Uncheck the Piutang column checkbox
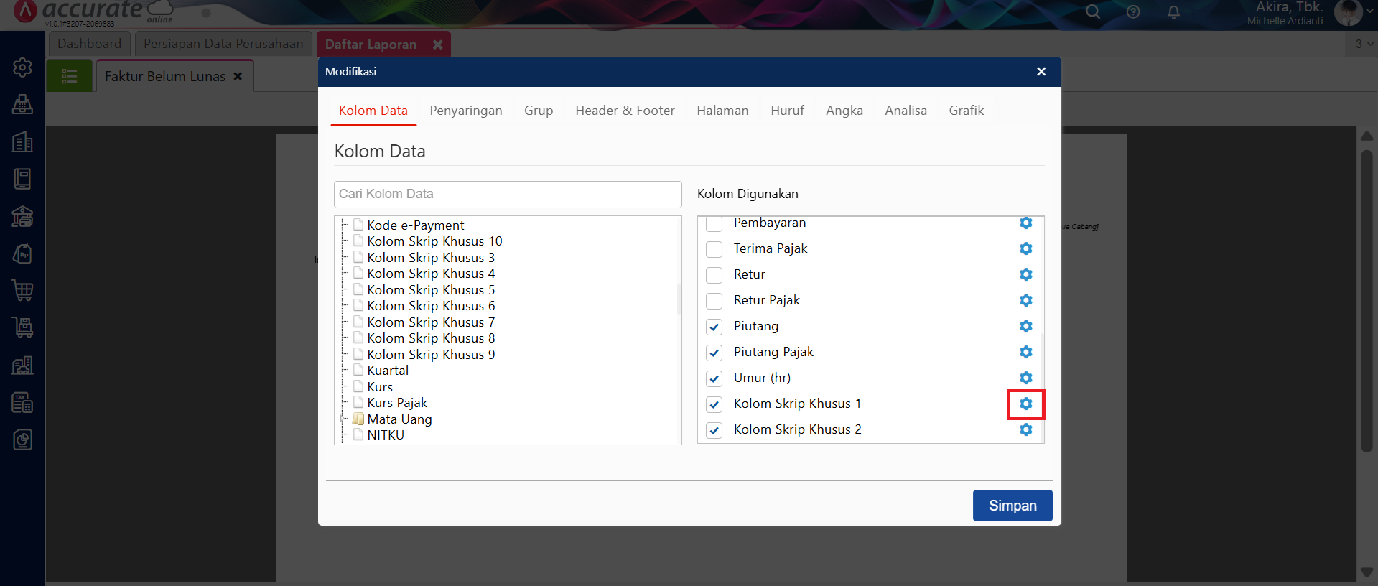Viewport: 1378px width, 586px height. (714, 327)
